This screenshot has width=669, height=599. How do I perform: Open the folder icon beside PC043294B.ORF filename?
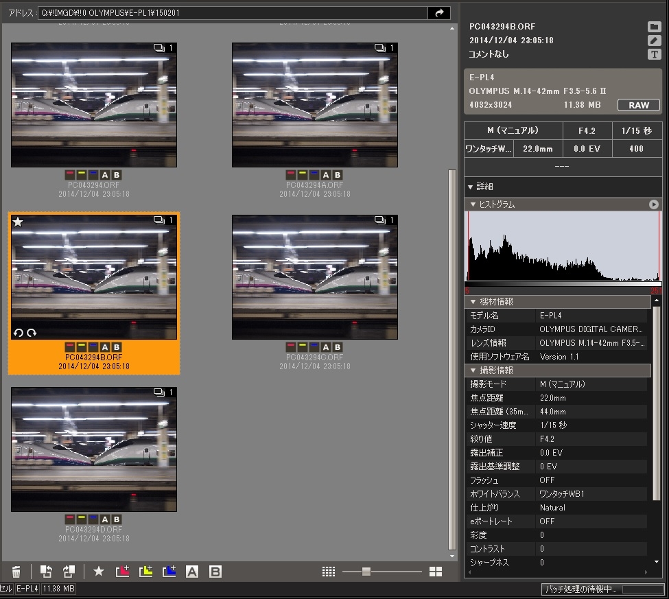[654, 27]
